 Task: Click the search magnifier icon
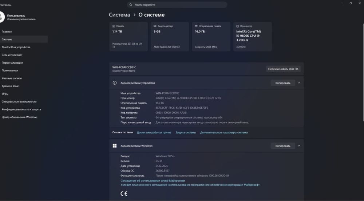[x=131, y=5]
